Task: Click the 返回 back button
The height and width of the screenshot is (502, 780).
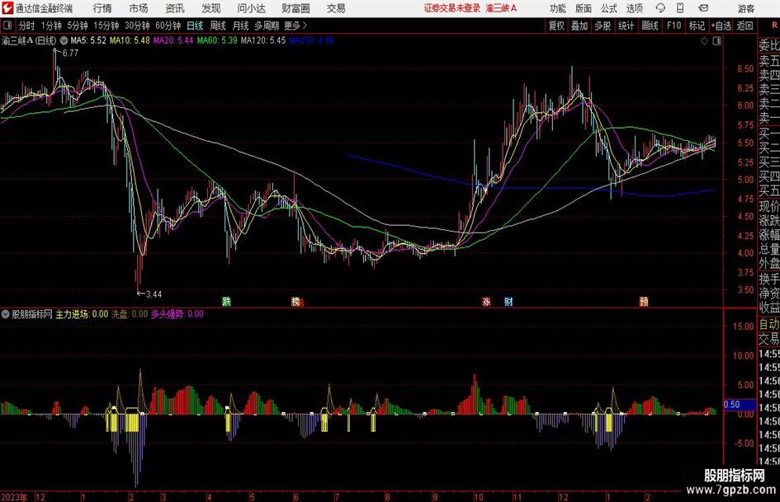Action: coord(745,26)
